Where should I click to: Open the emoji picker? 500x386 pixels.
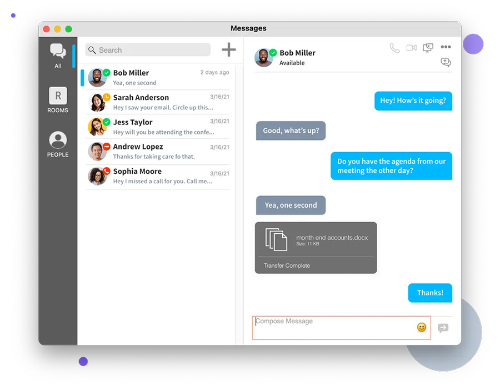pyautogui.click(x=422, y=327)
